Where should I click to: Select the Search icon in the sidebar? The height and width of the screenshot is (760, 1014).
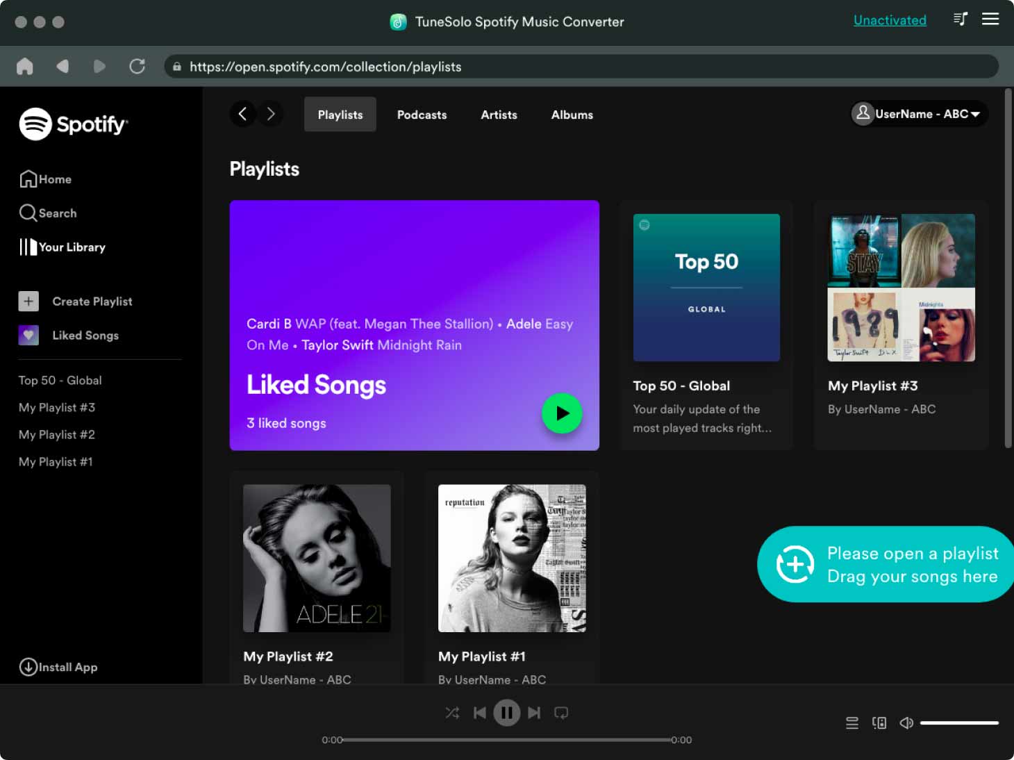pos(28,213)
